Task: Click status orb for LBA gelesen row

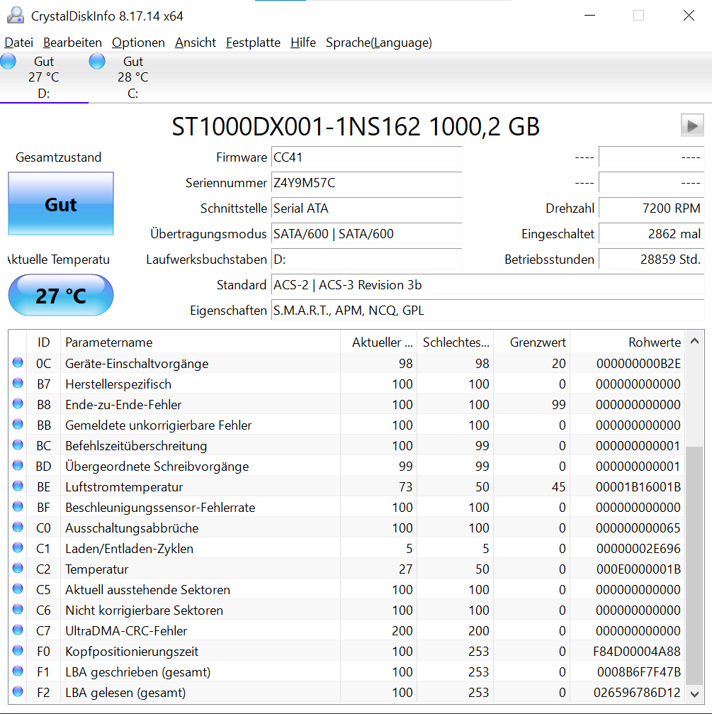Action: coord(18,691)
